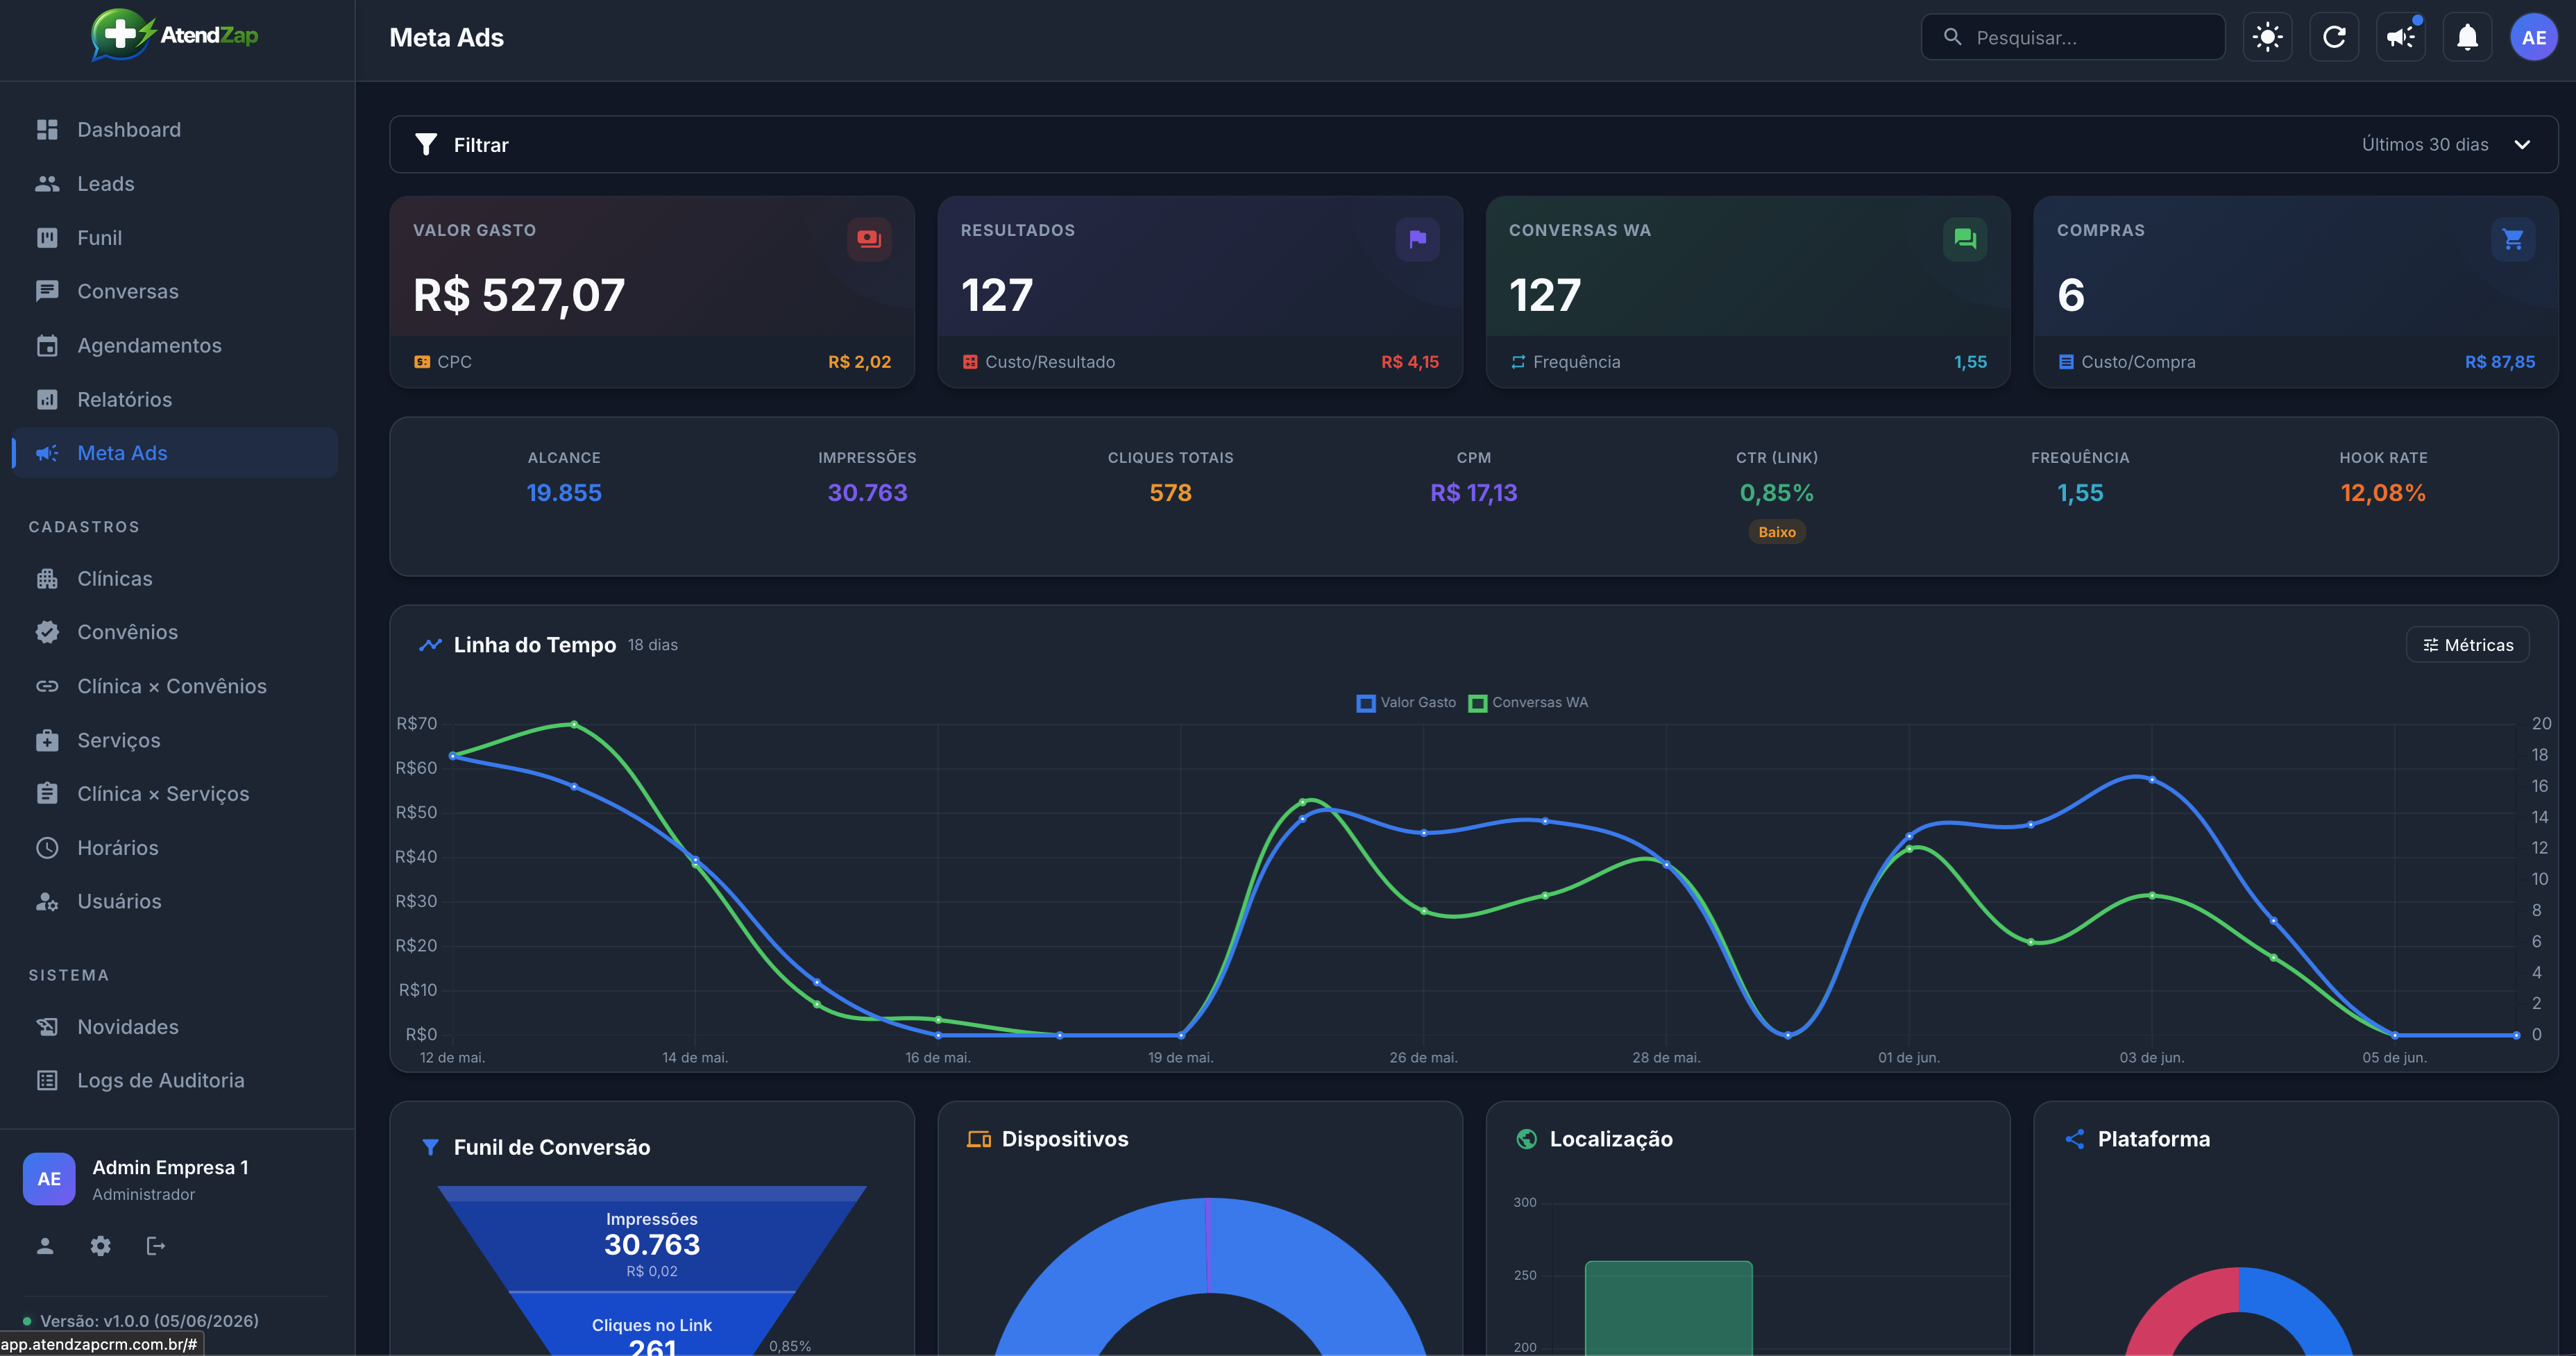Click the Baixo CTR badge

[x=1777, y=532]
